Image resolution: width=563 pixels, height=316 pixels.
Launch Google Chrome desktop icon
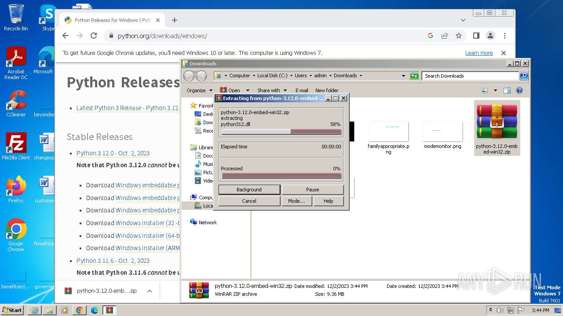point(16,235)
